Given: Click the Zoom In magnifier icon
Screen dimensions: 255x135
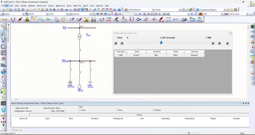Looking at the screenshot, I should click(47, 10).
